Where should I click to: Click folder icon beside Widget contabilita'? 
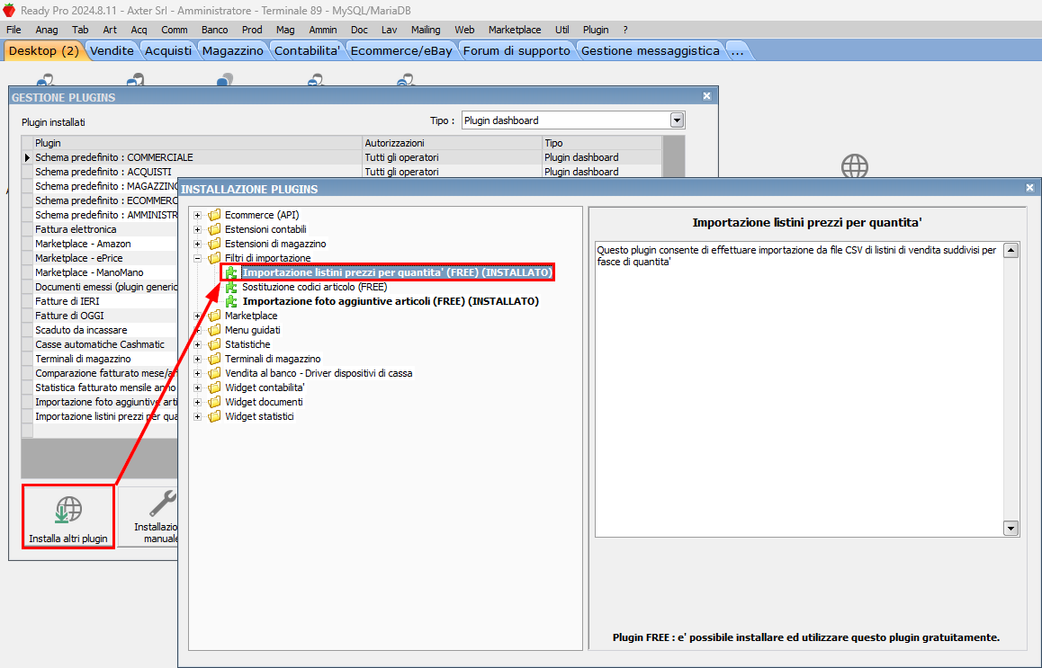(214, 387)
